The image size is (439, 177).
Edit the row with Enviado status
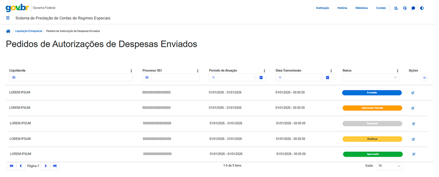click(x=413, y=93)
